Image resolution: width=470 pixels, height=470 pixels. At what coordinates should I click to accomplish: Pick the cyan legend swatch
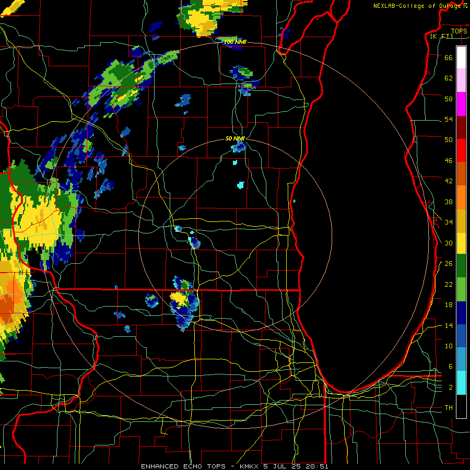pos(461,383)
